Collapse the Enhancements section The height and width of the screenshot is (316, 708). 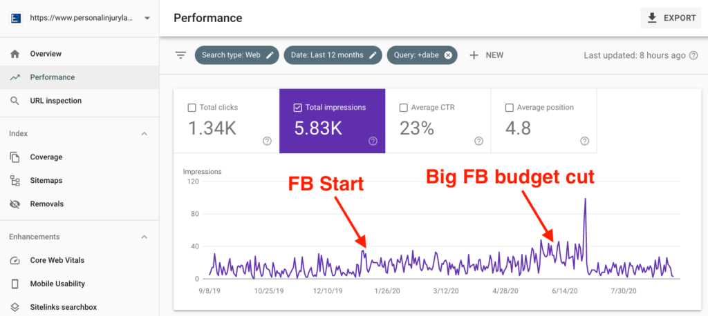point(144,237)
